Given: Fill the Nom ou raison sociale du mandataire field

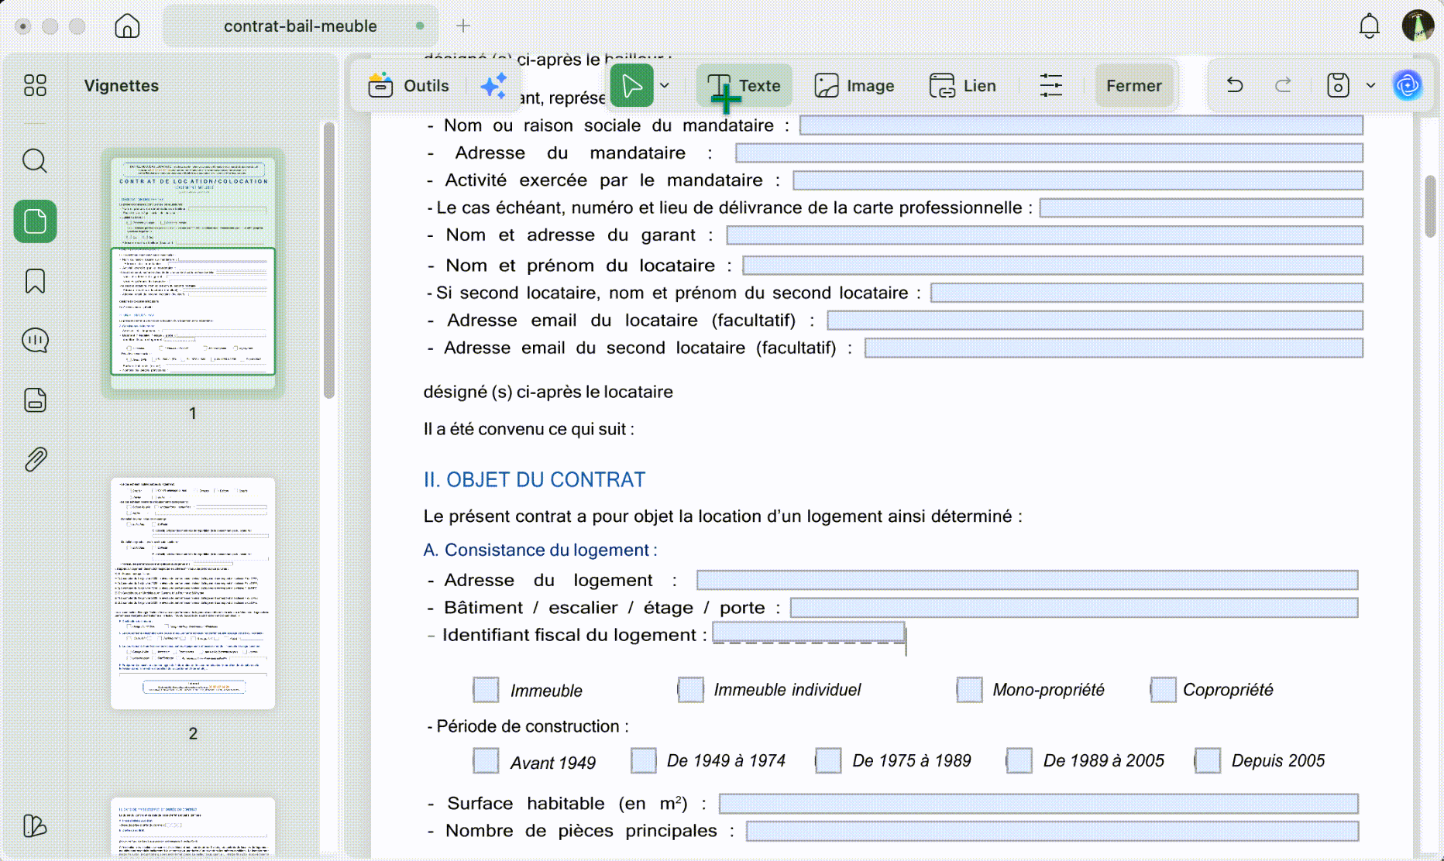Looking at the screenshot, I should click(1081, 125).
